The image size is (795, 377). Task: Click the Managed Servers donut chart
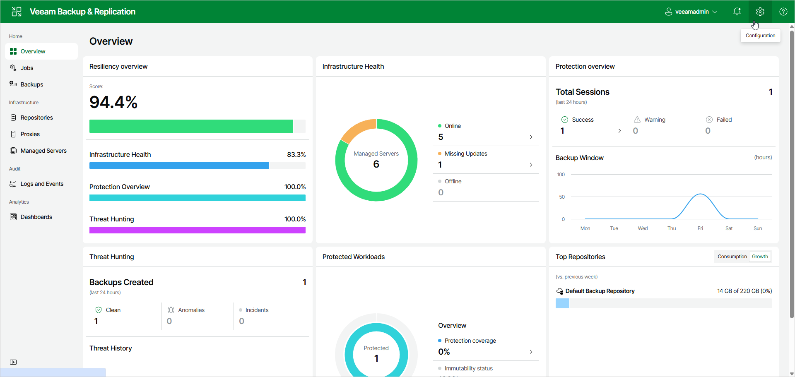tap(376, 160)
